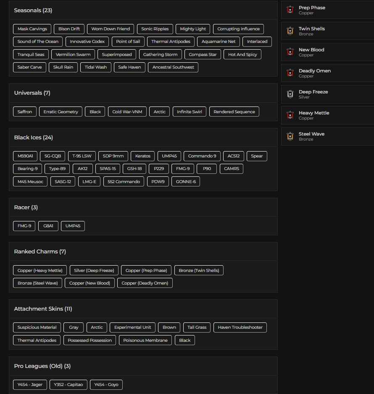Click the Y4S4 - Goyo tag
Viewport: 374px width, 394px height.
tap(106, 384)
